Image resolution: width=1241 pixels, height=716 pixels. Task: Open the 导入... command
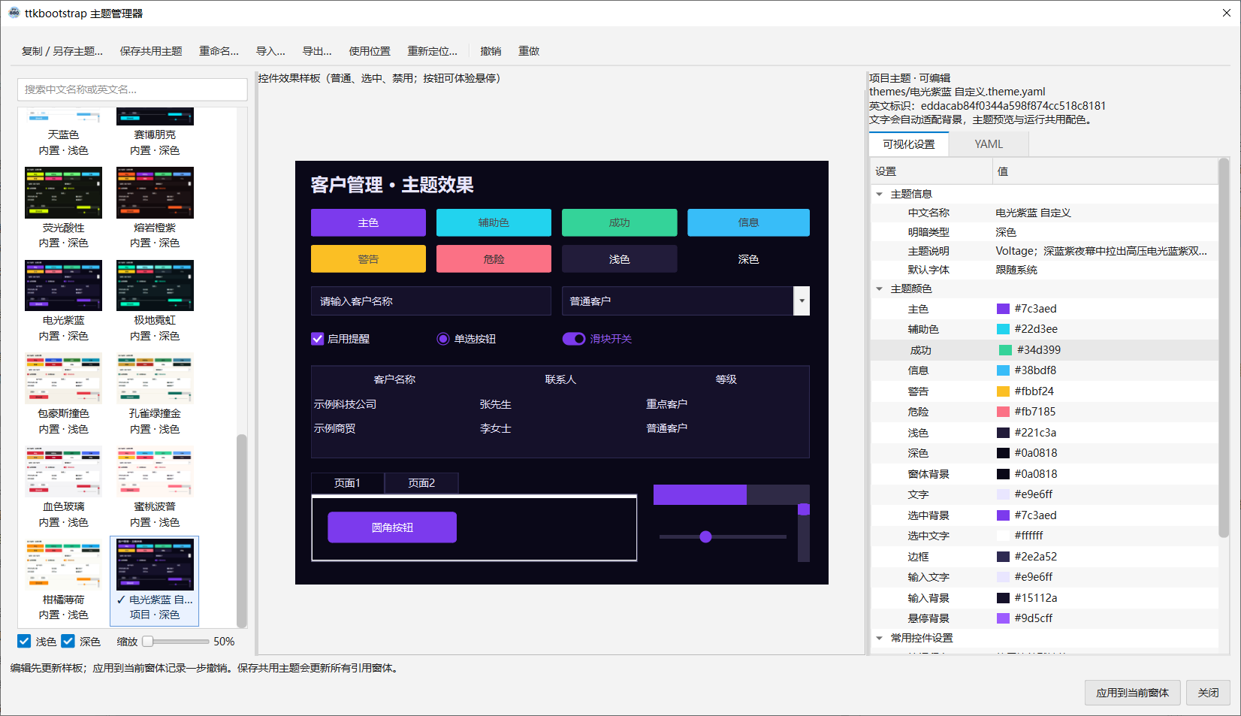270,51
